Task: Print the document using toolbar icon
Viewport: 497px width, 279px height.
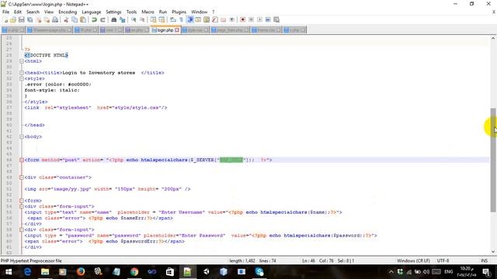Action: point(55,19)
